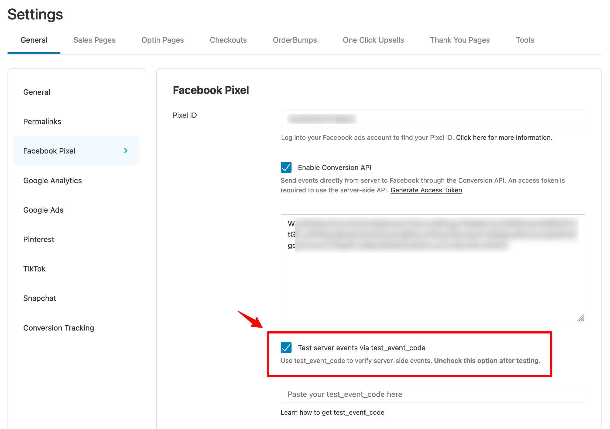Switch to the Sales Pages tab
The image size is (610, 429).
coord(94,40)
